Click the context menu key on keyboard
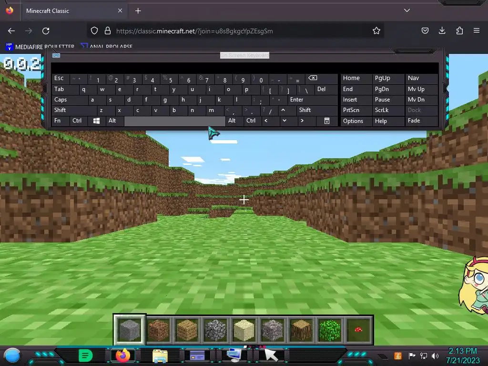 (x=327, y=121)
